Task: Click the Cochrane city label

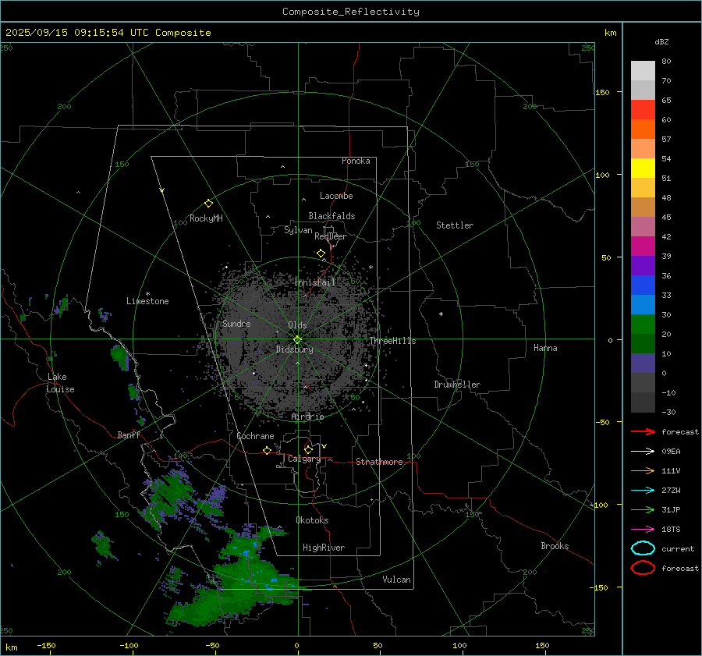Action: pyautogui.click(x=255, y=436)
